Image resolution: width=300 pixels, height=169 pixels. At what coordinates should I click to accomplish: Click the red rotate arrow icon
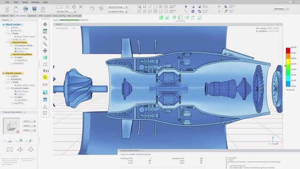145,7
